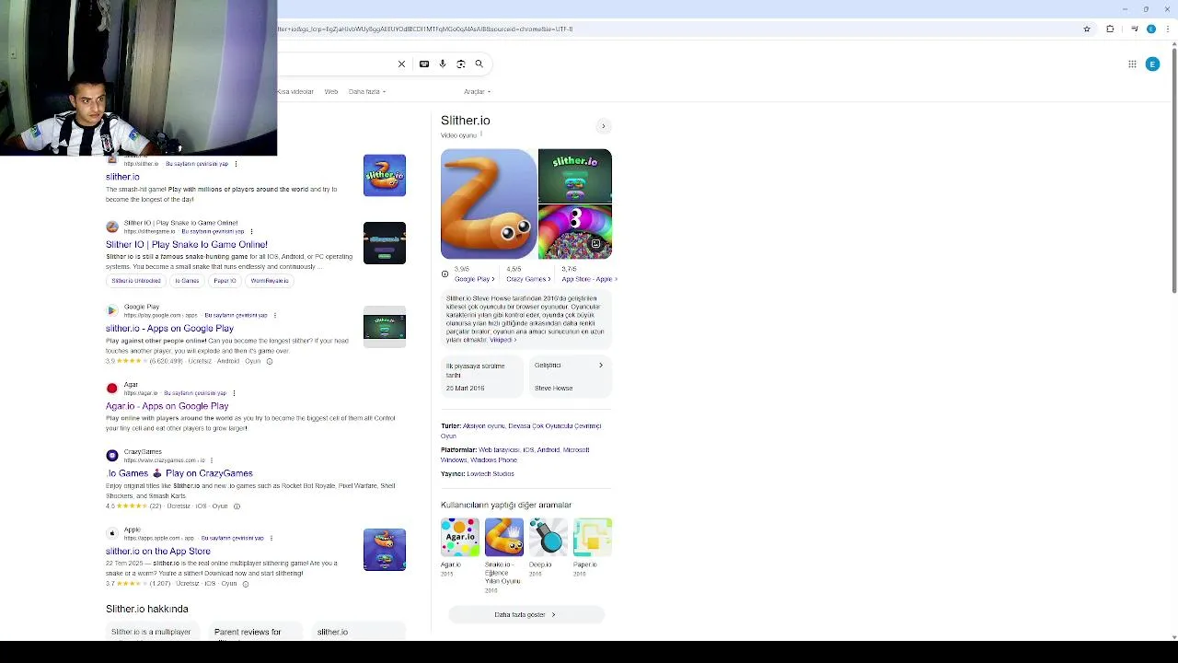Open the Chrome profile avatar in the toolbar

pyautogui.click(x=1151, y=29)
